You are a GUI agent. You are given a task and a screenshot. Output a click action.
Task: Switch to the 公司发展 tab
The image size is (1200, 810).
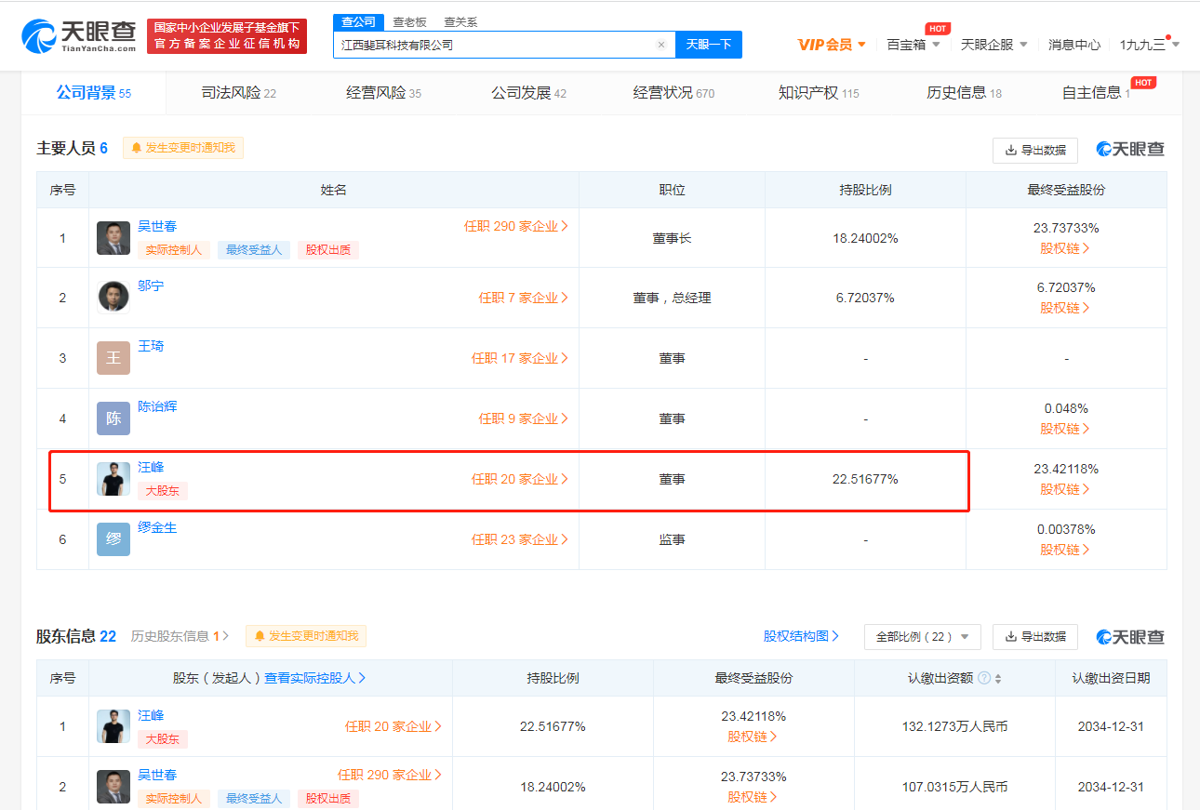[x=529, y=93]
